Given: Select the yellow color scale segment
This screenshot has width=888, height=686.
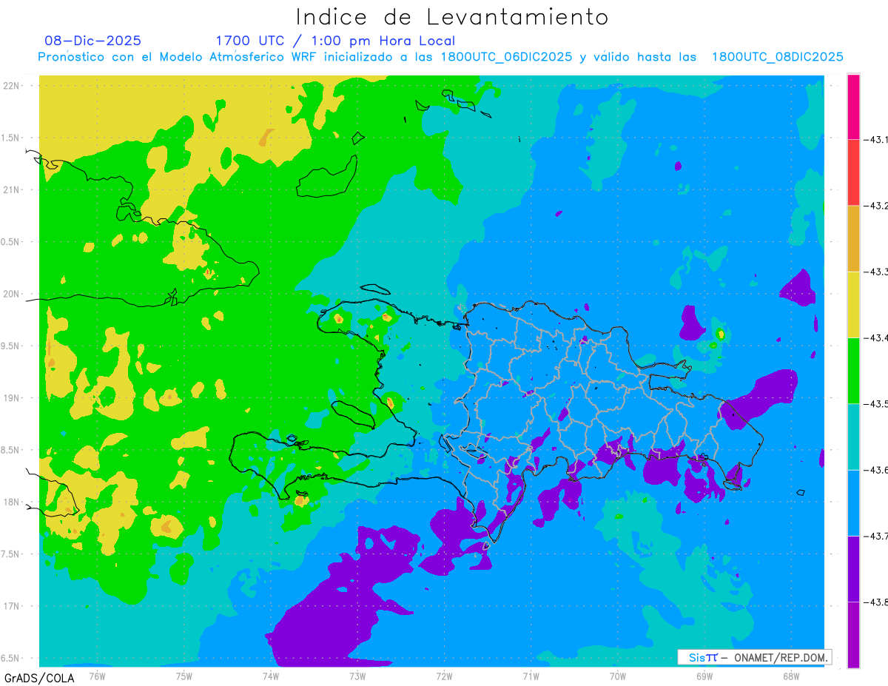Looking at the screenshot, I should [853, 304].
